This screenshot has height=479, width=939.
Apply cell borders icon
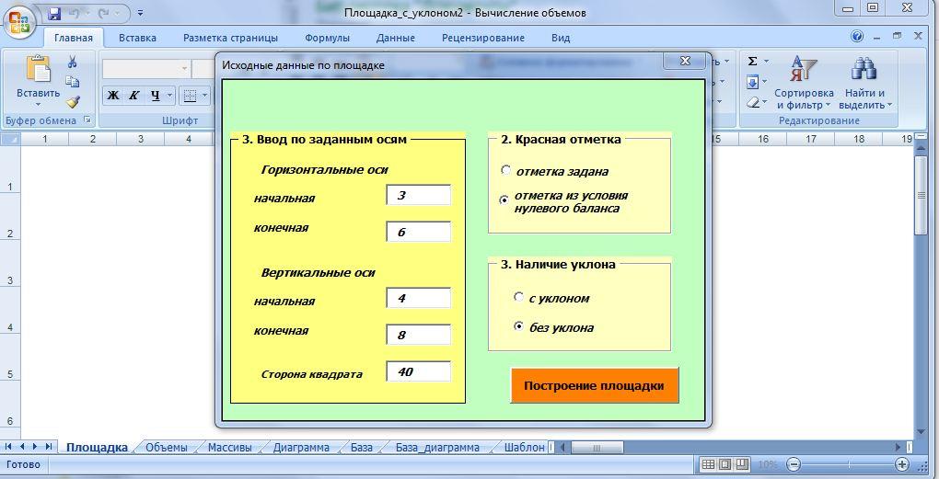point(190,96)
